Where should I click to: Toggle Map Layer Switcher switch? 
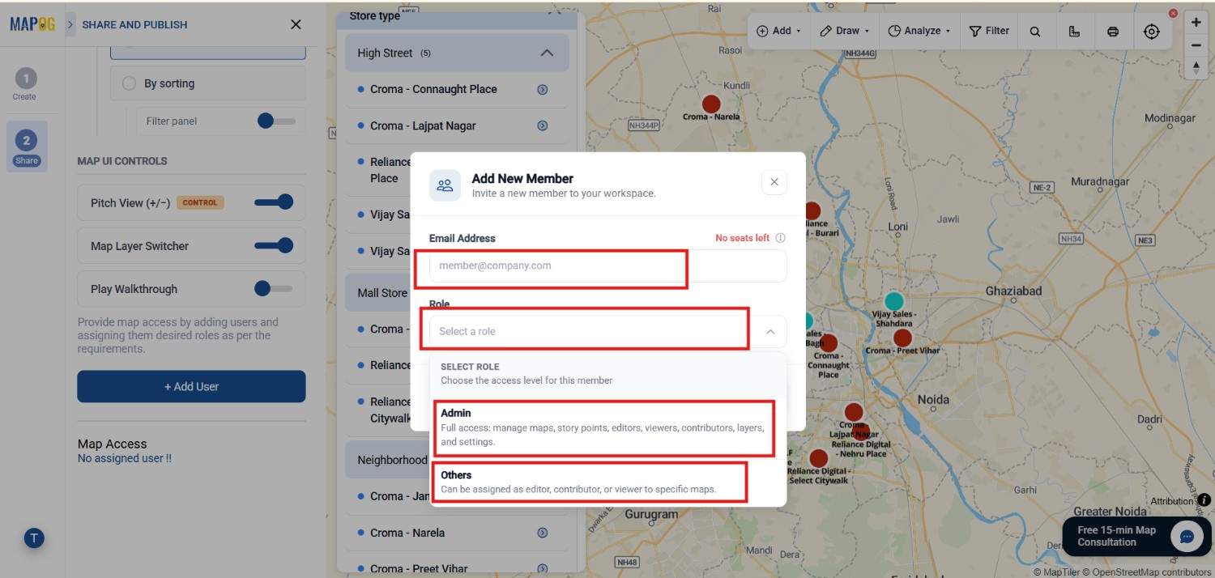(x=274, y=245)
